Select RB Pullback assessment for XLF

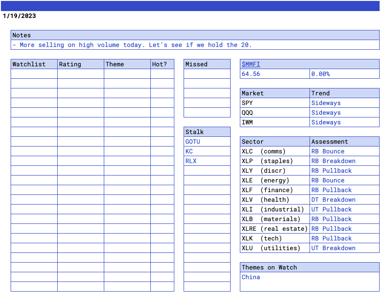[x=345, y=190]
